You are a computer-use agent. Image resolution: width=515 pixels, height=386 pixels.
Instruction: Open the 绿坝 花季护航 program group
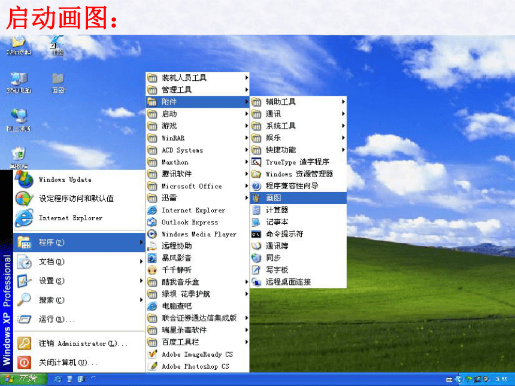pos(198,294)
